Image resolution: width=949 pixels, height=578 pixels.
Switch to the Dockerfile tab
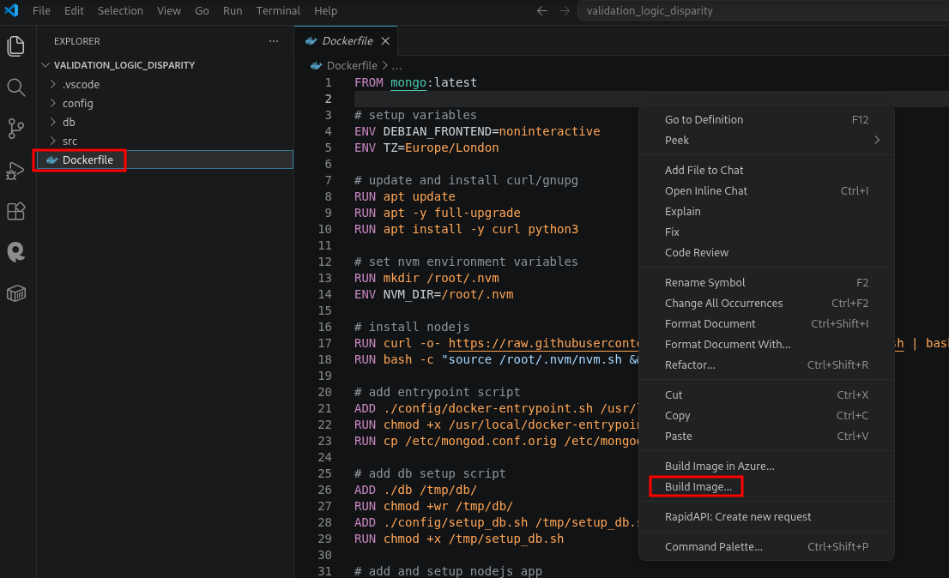(346, 41)
